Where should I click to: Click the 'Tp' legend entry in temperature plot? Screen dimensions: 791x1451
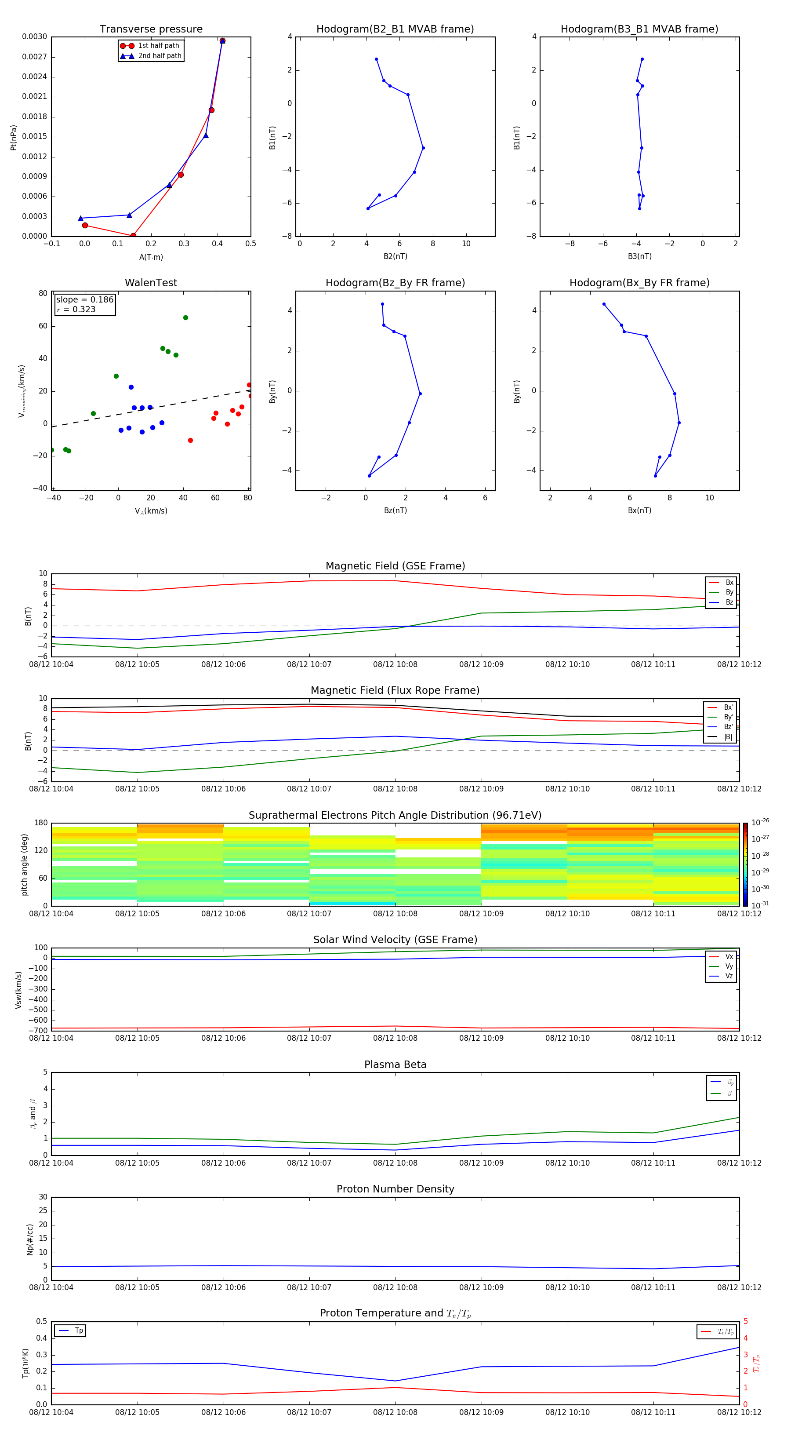point(71,1331)
